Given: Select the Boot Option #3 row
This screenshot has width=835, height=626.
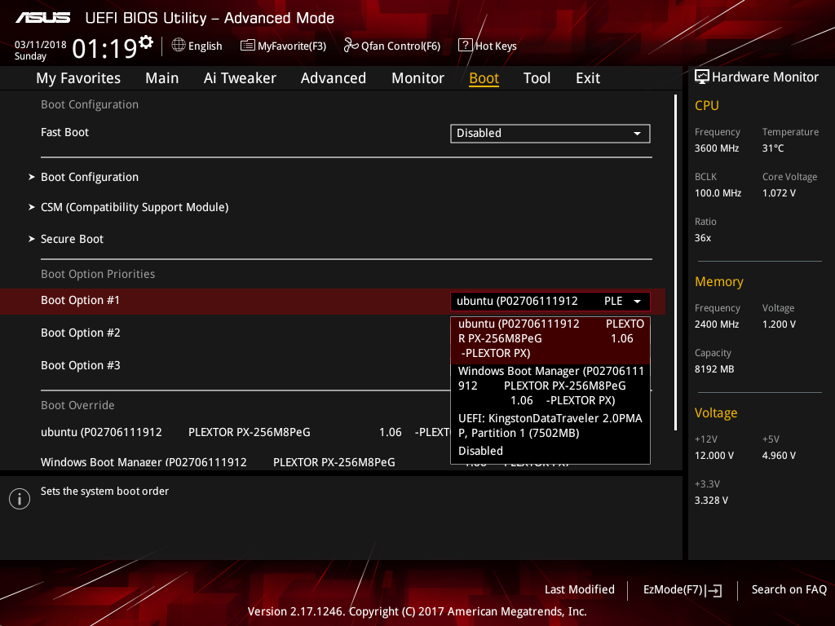Looking at the screenshot, I should [81, 365].
